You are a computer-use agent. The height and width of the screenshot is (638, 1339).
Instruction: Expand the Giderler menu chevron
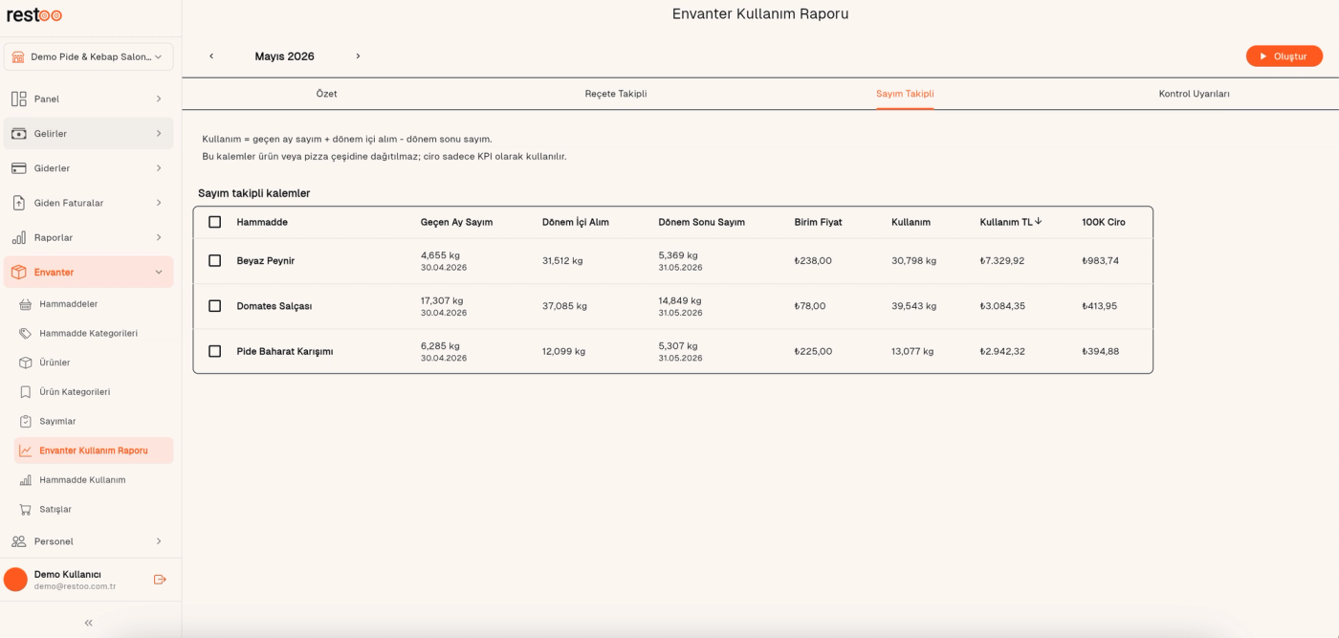click(159, 168)
